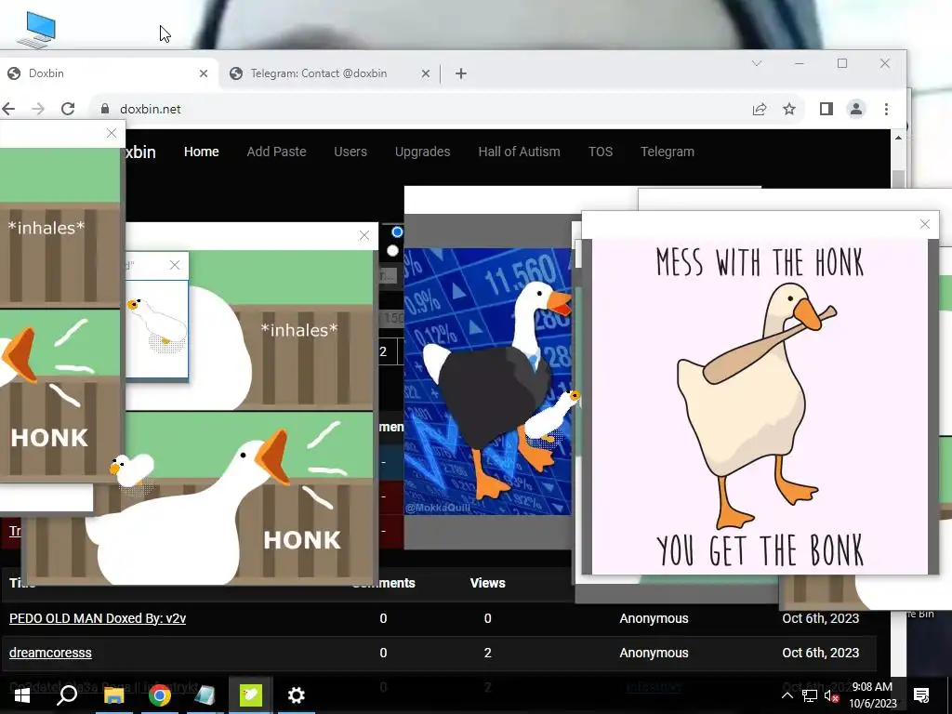Close the Mess With The Honk popup
952x714 pixels.
925,224
